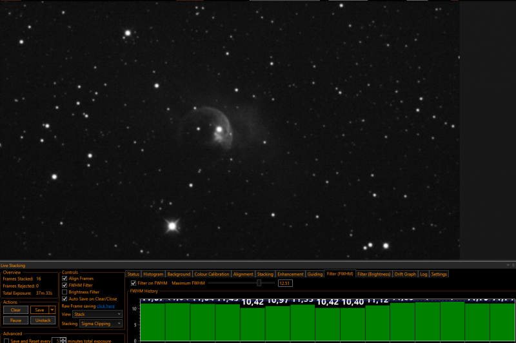Select the Filter (FWHM) tab
The height and width of the screenshot is (343, 516).
click(340, 274)
